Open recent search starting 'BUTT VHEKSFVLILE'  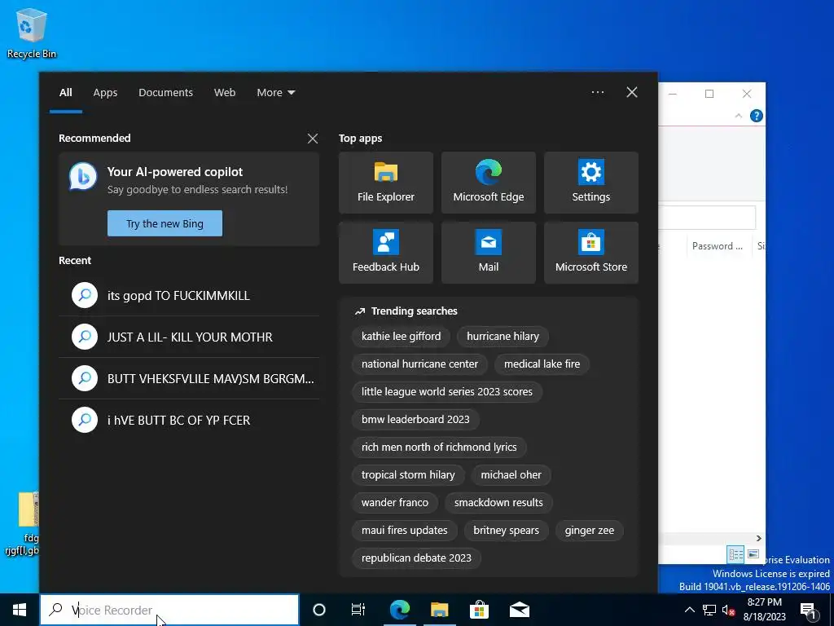[189, 378]
